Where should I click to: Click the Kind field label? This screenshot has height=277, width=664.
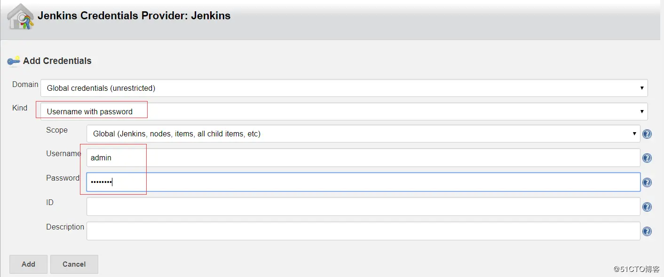(x=20, y=108)
